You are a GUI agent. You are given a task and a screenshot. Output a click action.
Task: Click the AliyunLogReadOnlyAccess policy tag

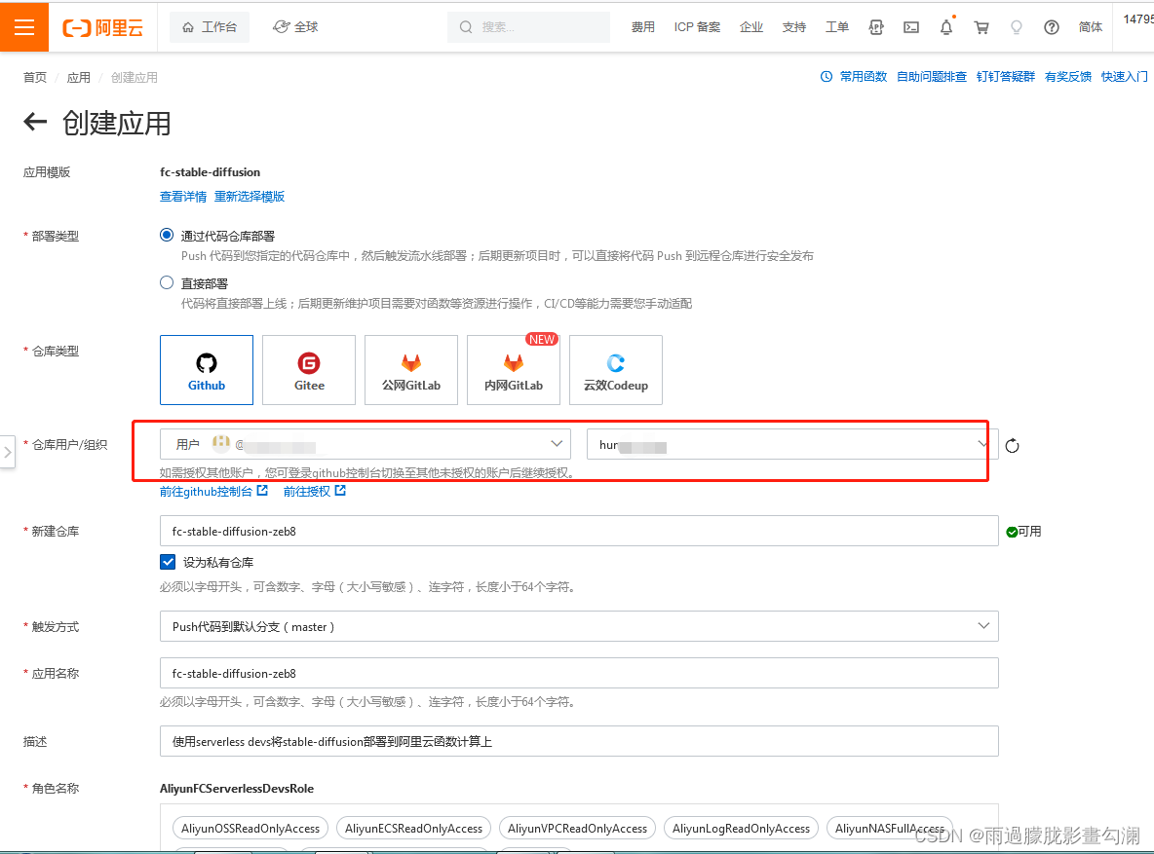[741, 829]
